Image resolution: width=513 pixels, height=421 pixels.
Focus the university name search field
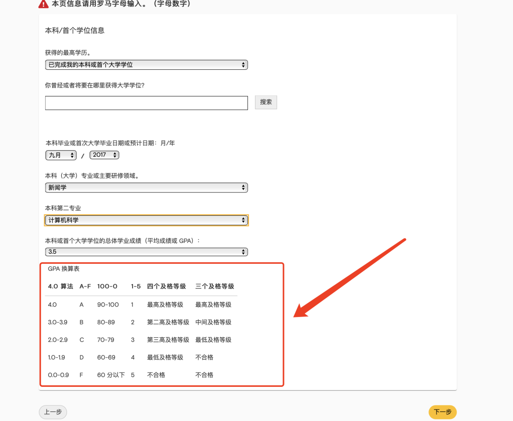(x=146, y=103)
